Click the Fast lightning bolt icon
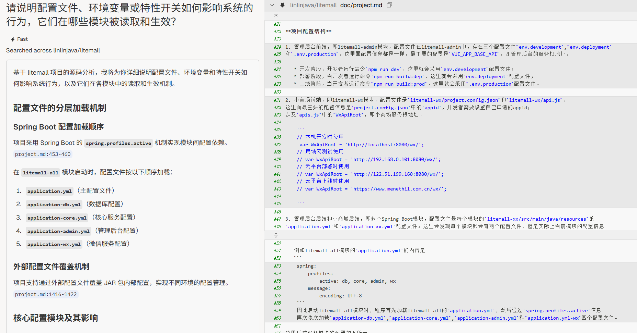The height and width of the screenshot is (333, 637). 13,39
